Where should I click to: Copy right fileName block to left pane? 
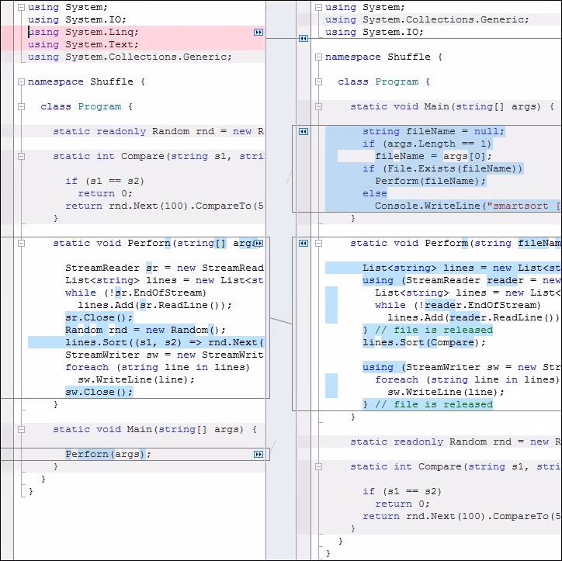click(304, 131)
